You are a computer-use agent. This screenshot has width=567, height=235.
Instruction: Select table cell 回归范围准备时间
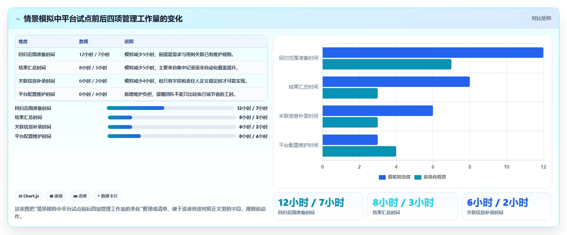point(37,55)
